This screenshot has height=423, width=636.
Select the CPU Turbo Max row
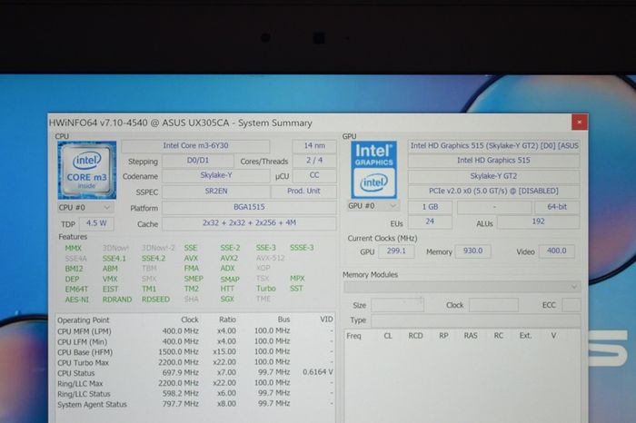195,362
